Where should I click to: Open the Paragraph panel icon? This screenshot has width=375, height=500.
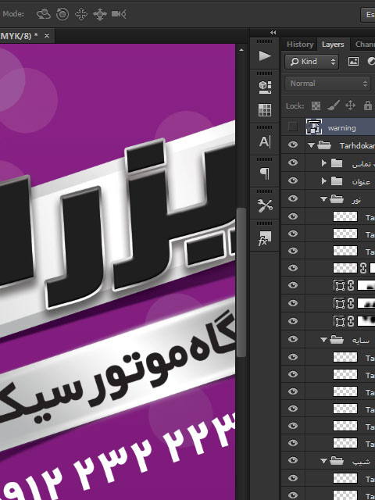[265, 173]
